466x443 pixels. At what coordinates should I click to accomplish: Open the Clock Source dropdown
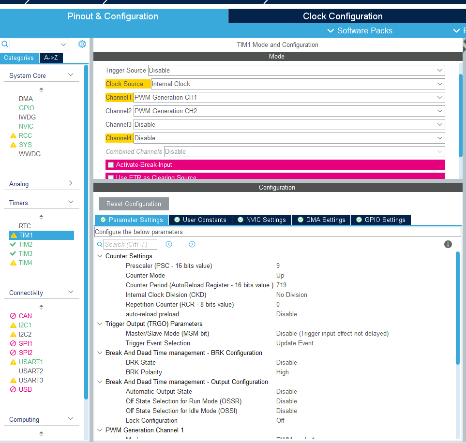[298, 84]
